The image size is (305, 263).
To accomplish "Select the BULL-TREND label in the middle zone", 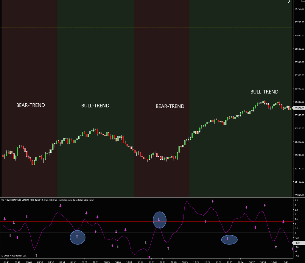I will point(95,106).
